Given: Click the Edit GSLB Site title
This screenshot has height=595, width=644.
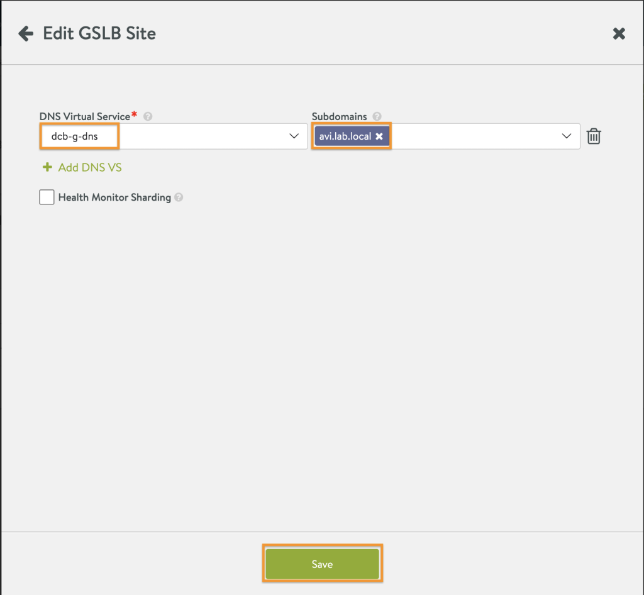Looking at the screenshot, I should [x=99, y=34].
